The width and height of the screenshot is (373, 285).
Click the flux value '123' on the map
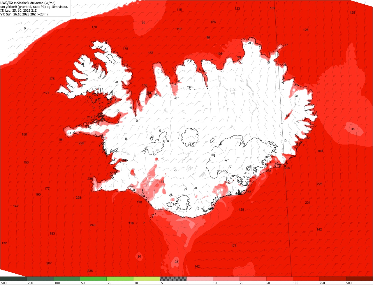click(x=237, y=8)
